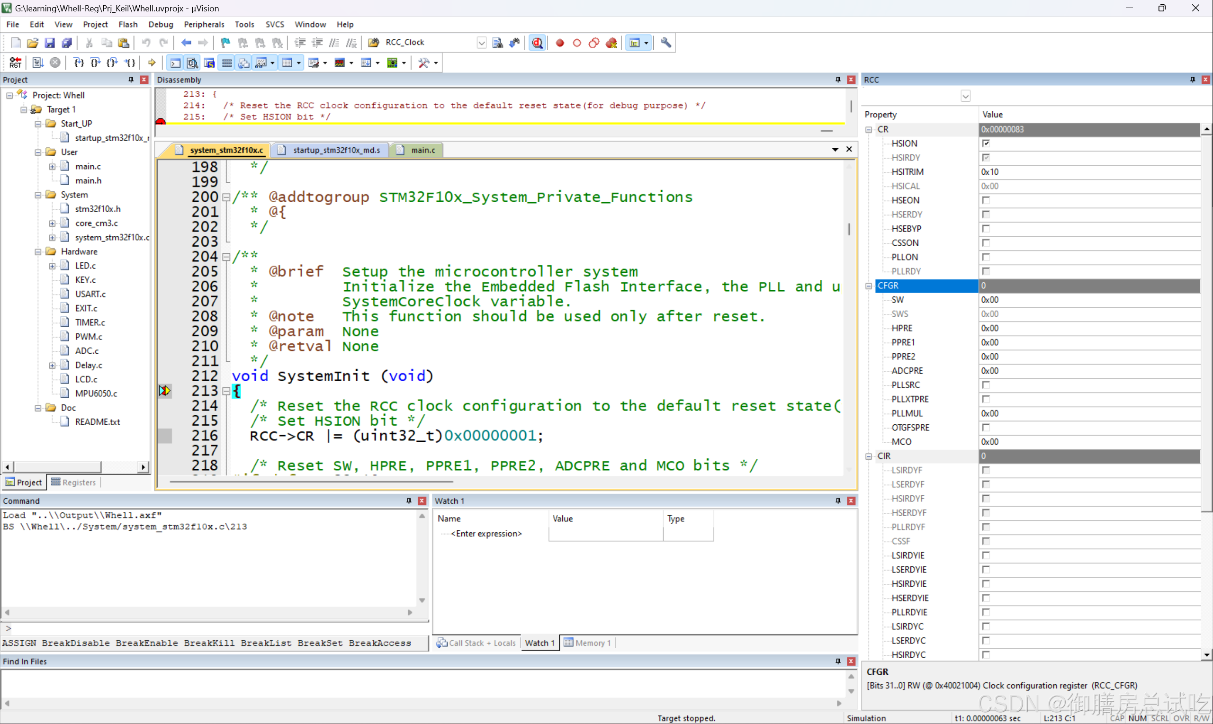Click Start/Stop Debug Session icon
The width and height of the screenshot is (1213, 724).
(x=537, y=43)
